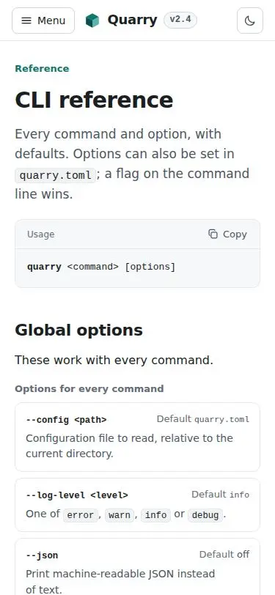Screen dimensions: 275x595
Task: Select the --log-level <level> option name
Action: 77,495
